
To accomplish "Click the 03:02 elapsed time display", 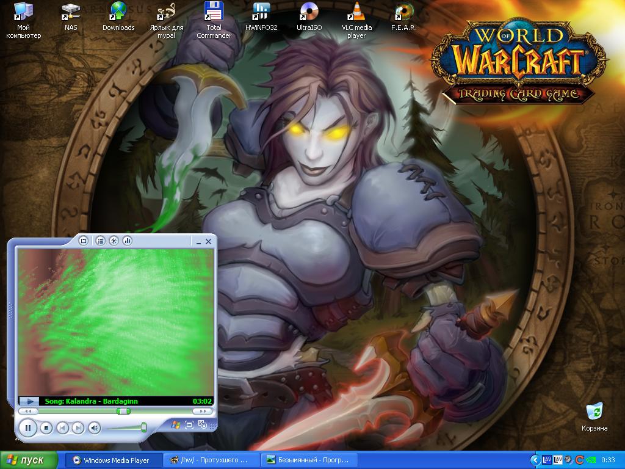I will click(x=203, y=401).
